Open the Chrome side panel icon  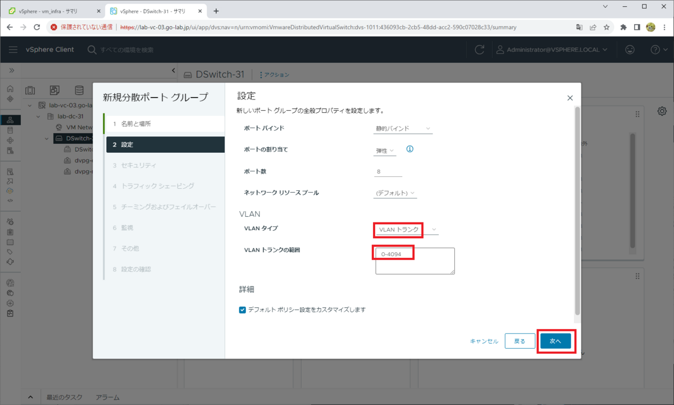(637, 27)
